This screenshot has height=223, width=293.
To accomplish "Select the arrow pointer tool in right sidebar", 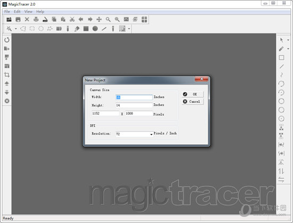I will tap(281, 40).
